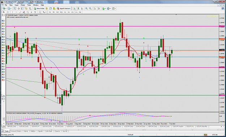
Task: Click the New Order button
Action: (39, 9)
